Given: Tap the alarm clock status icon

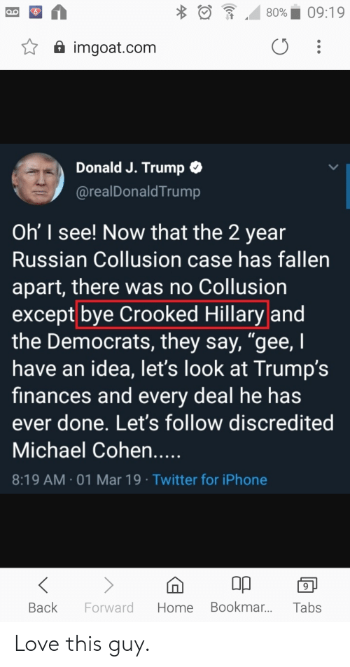Looking at the screenshot, I should pyautogui.click(x=204, y=13).
